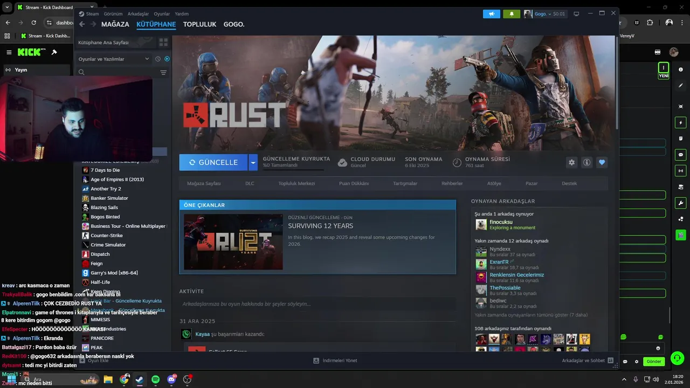
Task: Click the Kick sidebar wrench icon
Action: coord(681,203)
